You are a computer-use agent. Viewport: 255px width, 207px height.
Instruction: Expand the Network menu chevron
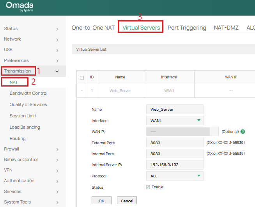[57, 40]
